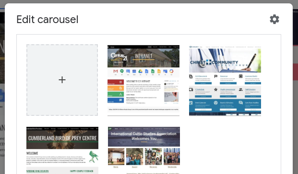This screenshot has width=298, height=174.
Task: Click the plus icon to add image
Action: 62,80
